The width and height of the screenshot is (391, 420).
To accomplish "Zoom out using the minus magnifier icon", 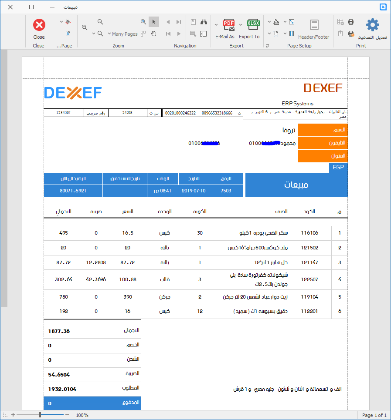I will 100,22.
